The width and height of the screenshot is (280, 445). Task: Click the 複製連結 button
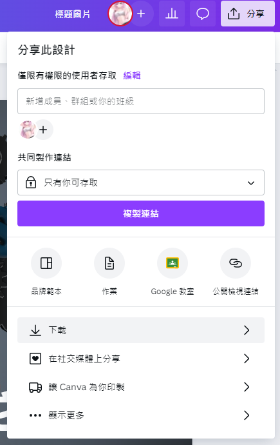pos(141,213)
